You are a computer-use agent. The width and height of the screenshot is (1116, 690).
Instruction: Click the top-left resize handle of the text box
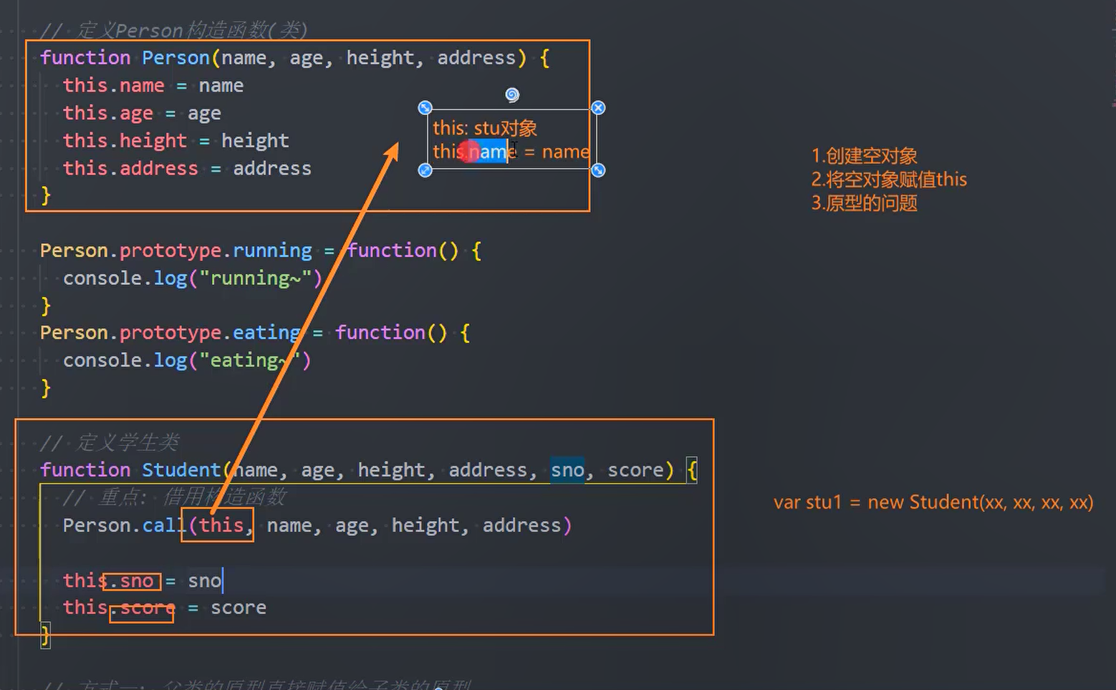tap(425, 107)
